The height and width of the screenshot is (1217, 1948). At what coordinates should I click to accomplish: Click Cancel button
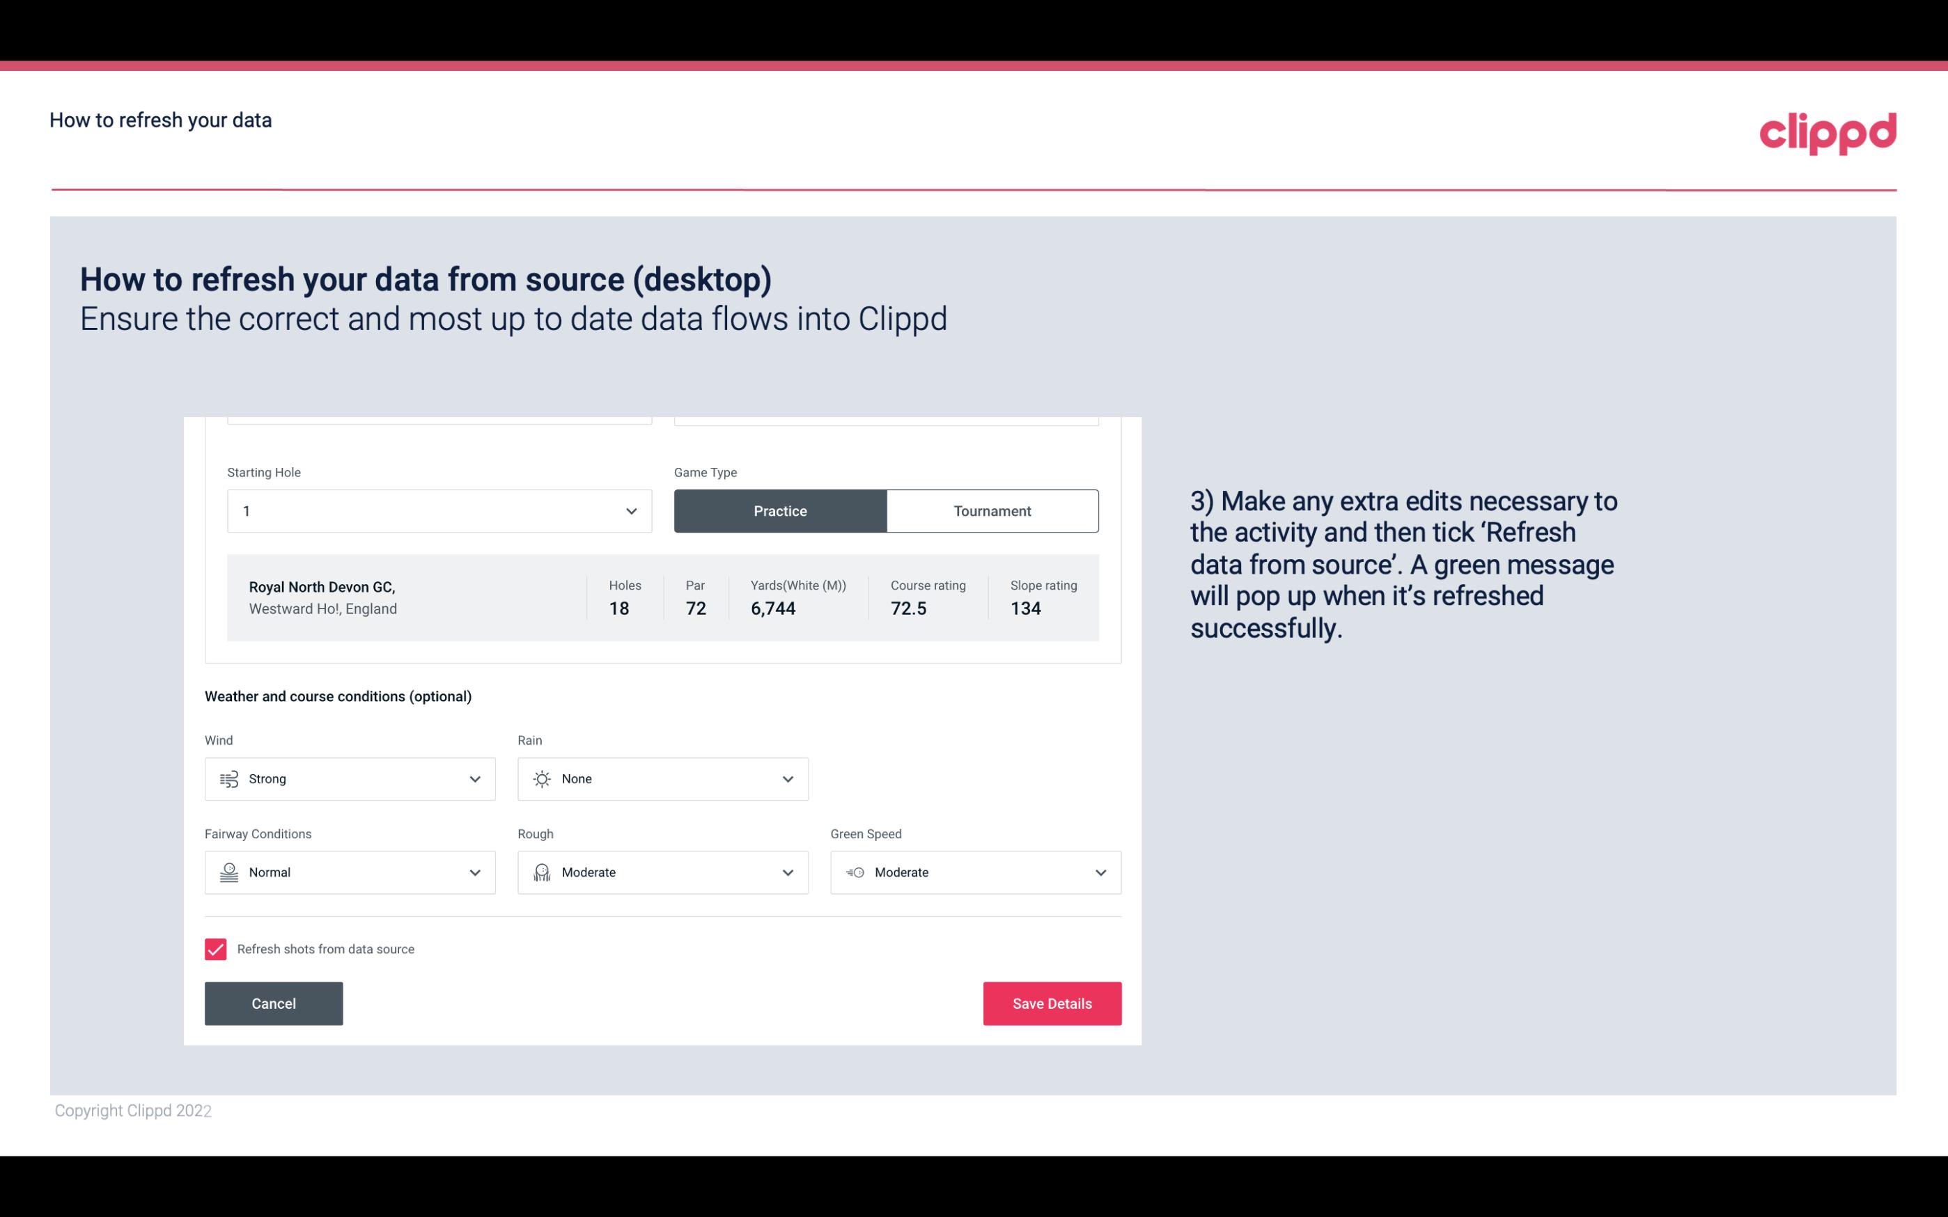[274, 1004]
